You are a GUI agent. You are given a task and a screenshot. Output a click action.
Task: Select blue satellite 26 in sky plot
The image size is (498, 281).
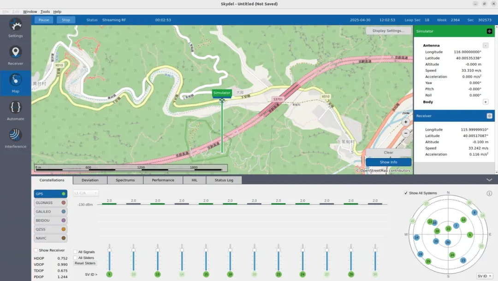448,242
